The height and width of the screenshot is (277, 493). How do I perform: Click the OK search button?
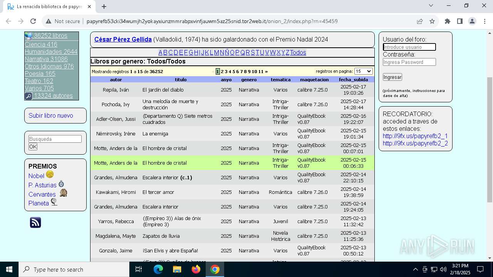click(x=33, y=147)
